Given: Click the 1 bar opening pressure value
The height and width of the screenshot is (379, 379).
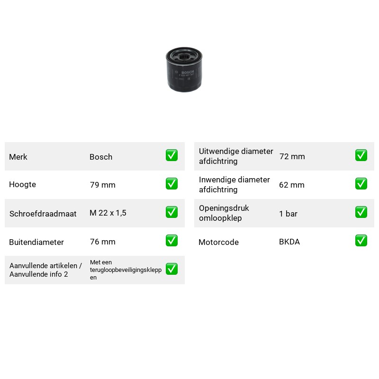Looking at the screenshot, I should 288,214.
